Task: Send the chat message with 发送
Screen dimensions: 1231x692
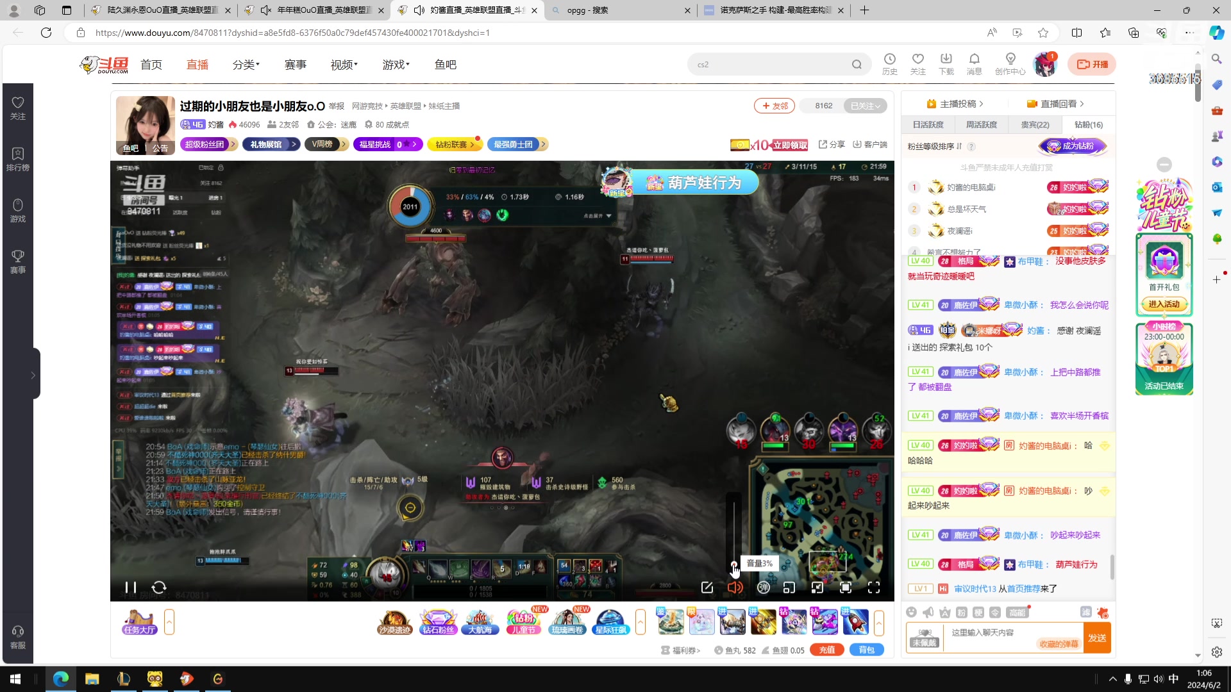Action: [x=1097, y=638]
